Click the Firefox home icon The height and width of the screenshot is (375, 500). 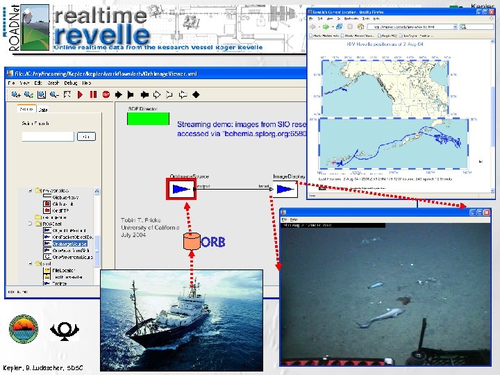click(x=360, y=27)
